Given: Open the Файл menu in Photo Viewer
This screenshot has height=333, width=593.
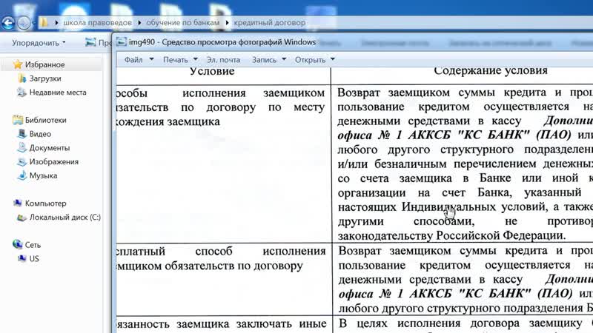Looking at the screenshot, I should coord(133,60).
